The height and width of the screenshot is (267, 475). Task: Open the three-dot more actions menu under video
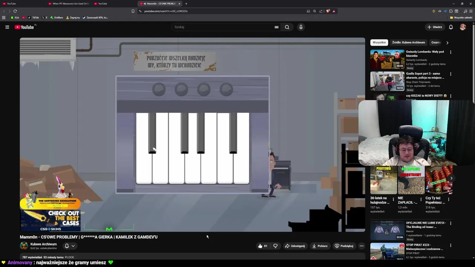click(x=361, y=246)
